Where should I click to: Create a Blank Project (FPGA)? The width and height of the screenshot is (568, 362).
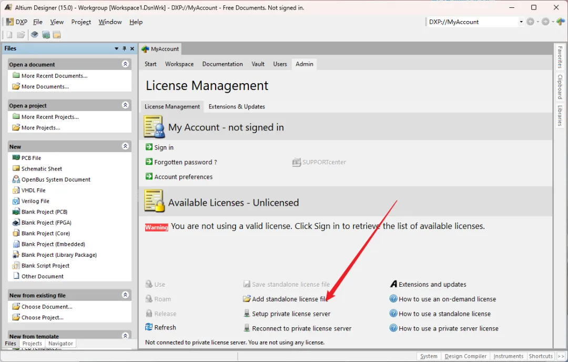tap(46, 223)
